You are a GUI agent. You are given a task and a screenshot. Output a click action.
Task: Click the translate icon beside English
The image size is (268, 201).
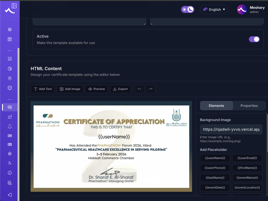[205, 9]
